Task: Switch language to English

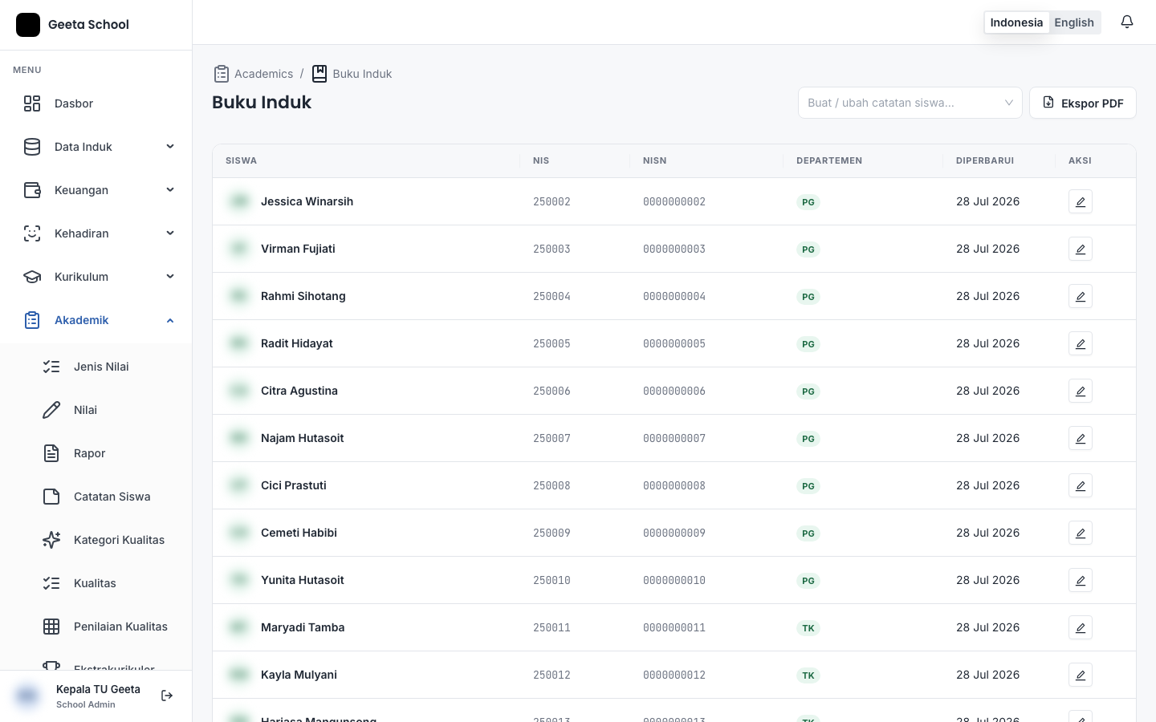Action: (x=1074, y=22)
